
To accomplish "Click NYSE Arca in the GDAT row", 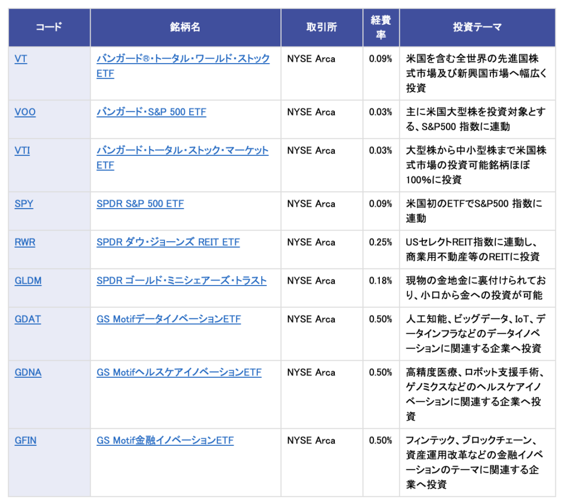I will pyautogui.click(x=311, y=319).
